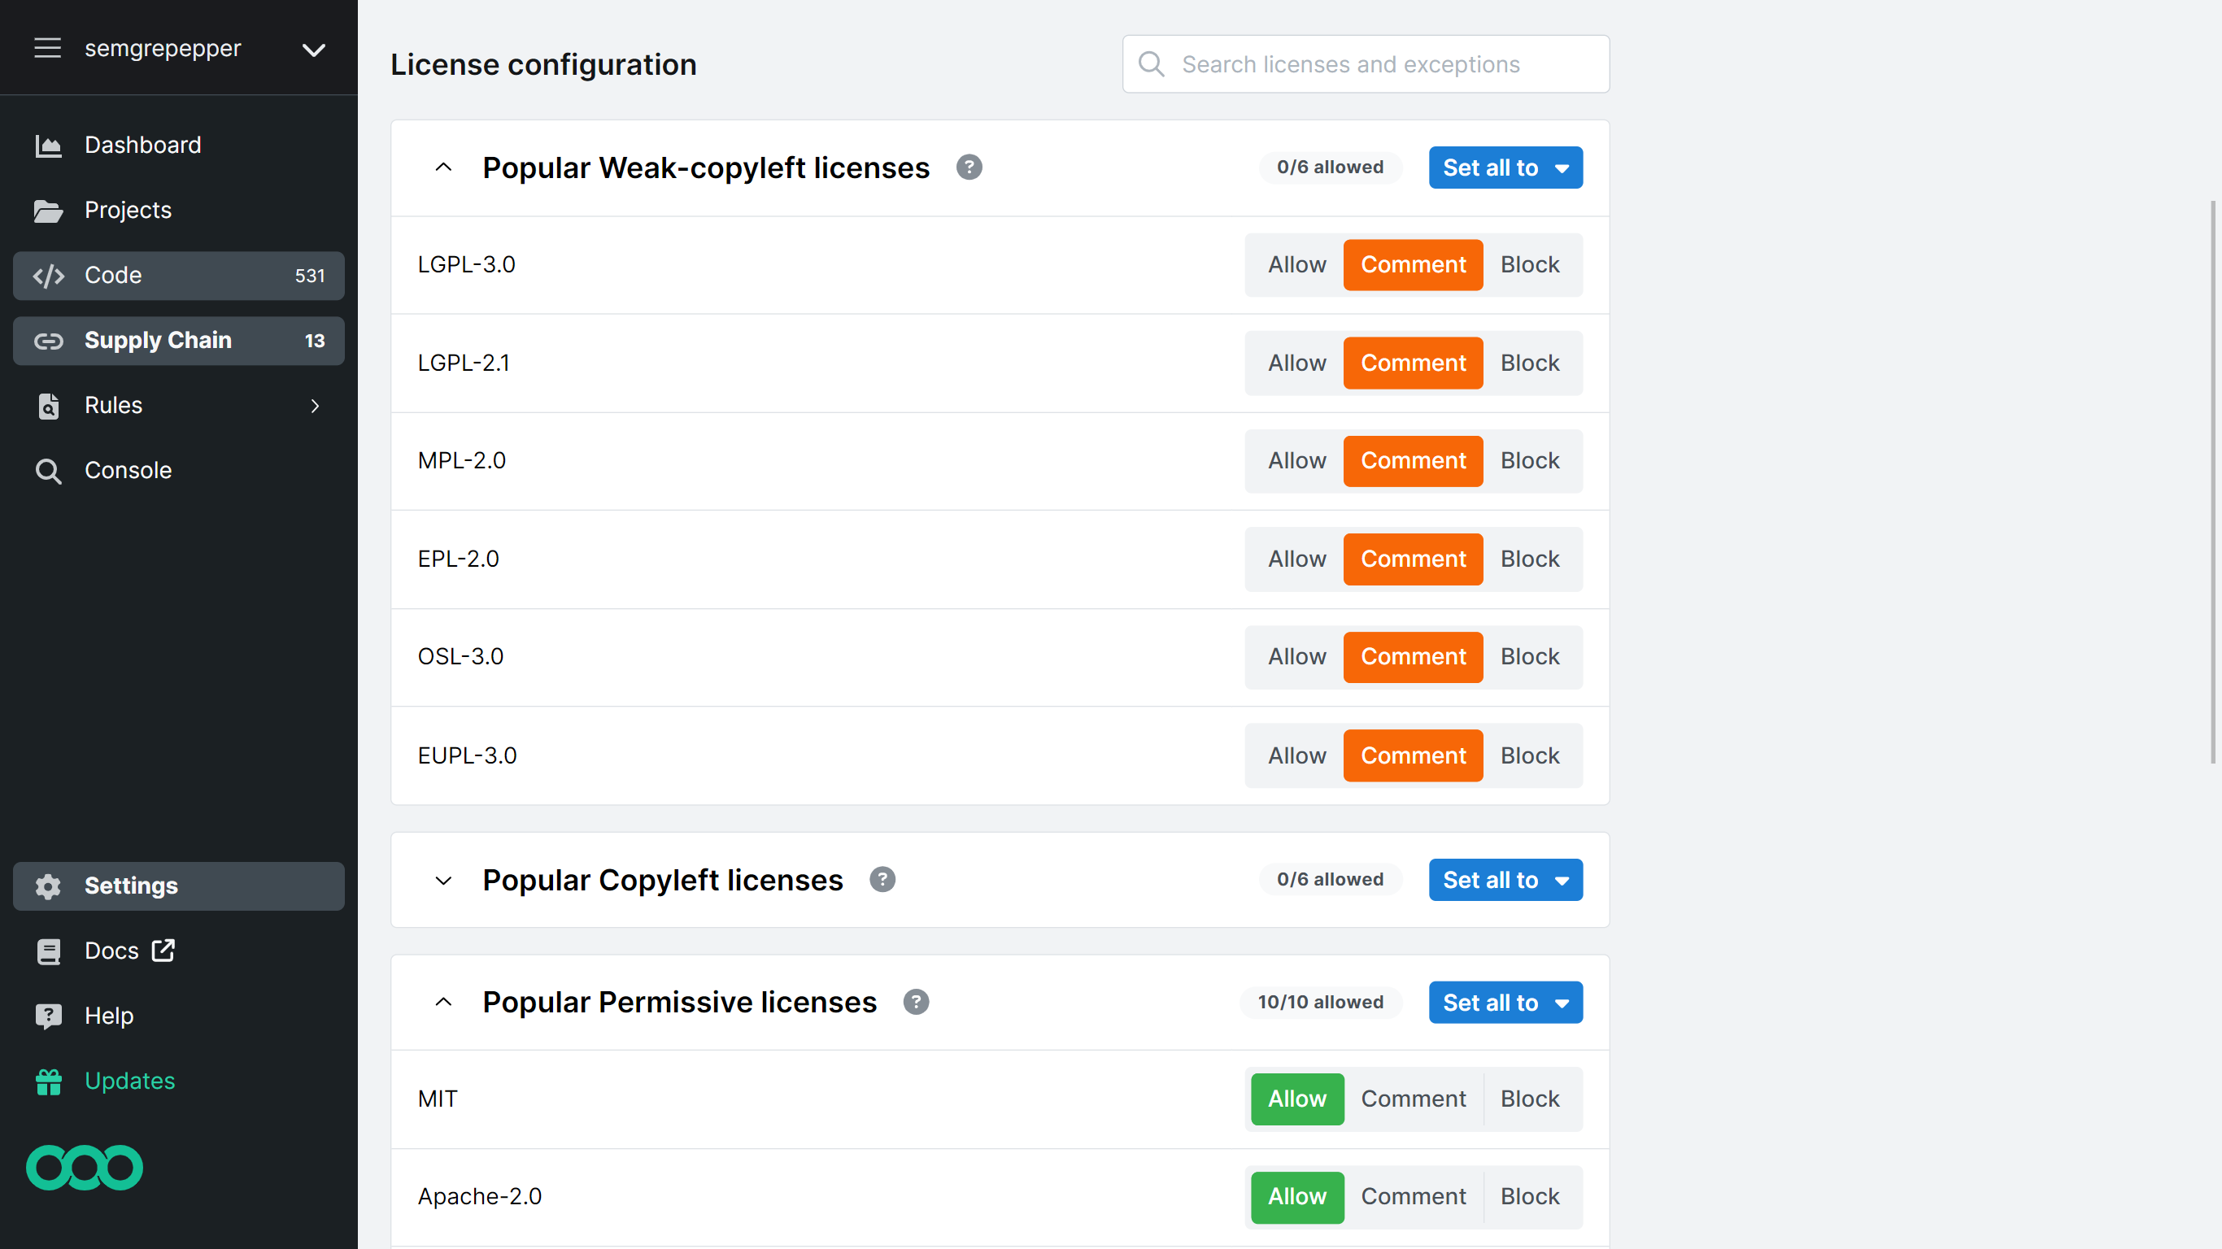Open the semgrepepper organization switcher

[x=313, y=49]
